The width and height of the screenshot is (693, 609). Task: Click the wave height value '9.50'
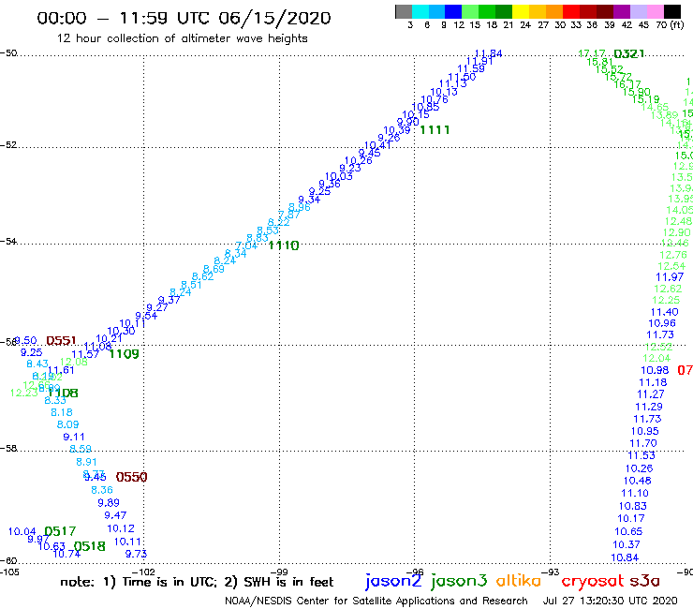click(25, 340)
